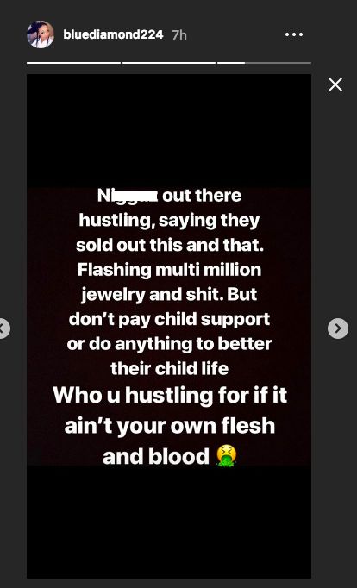The width and height of the screenshot is (357, 588).
Task: Jump to first story progress segment
Action: click(x=73, y=63)
